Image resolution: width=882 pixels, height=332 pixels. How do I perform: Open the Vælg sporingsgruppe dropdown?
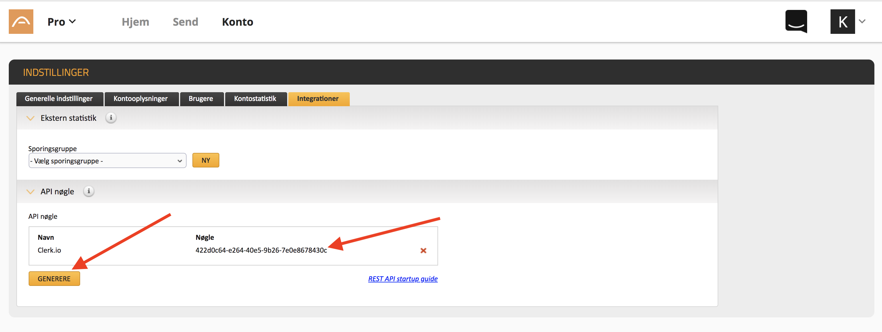point(107,160)
